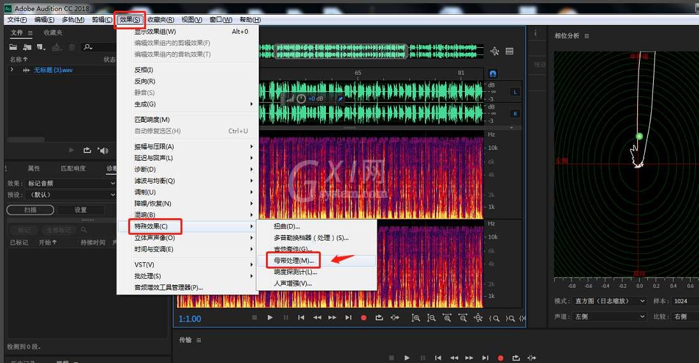Choose 母带处理(M)... from submenu
This screenshot has width=699, height=363.
tap(316, 260)
